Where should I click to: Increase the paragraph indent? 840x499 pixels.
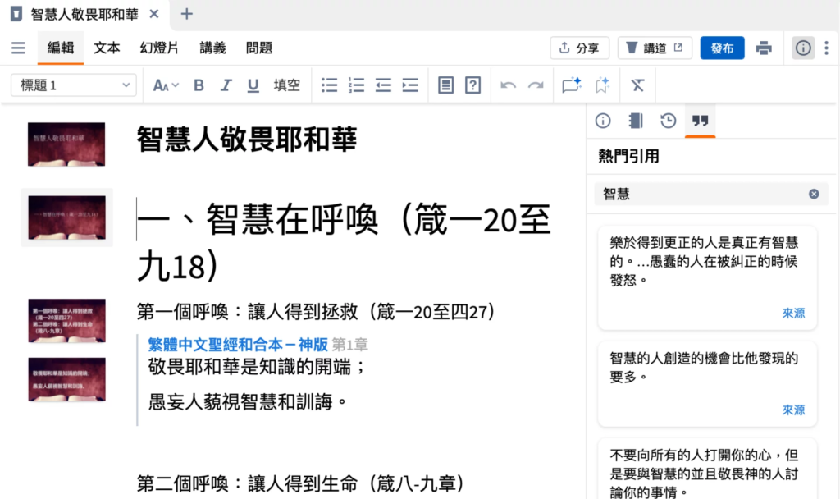410,85
